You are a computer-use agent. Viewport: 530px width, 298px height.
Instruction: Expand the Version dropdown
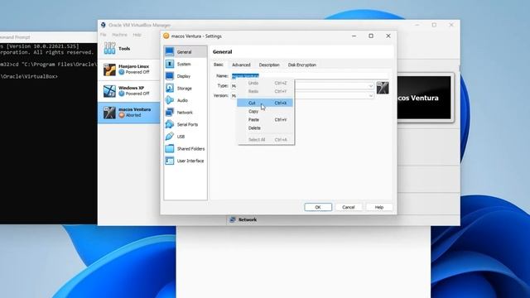pos(370,96)
